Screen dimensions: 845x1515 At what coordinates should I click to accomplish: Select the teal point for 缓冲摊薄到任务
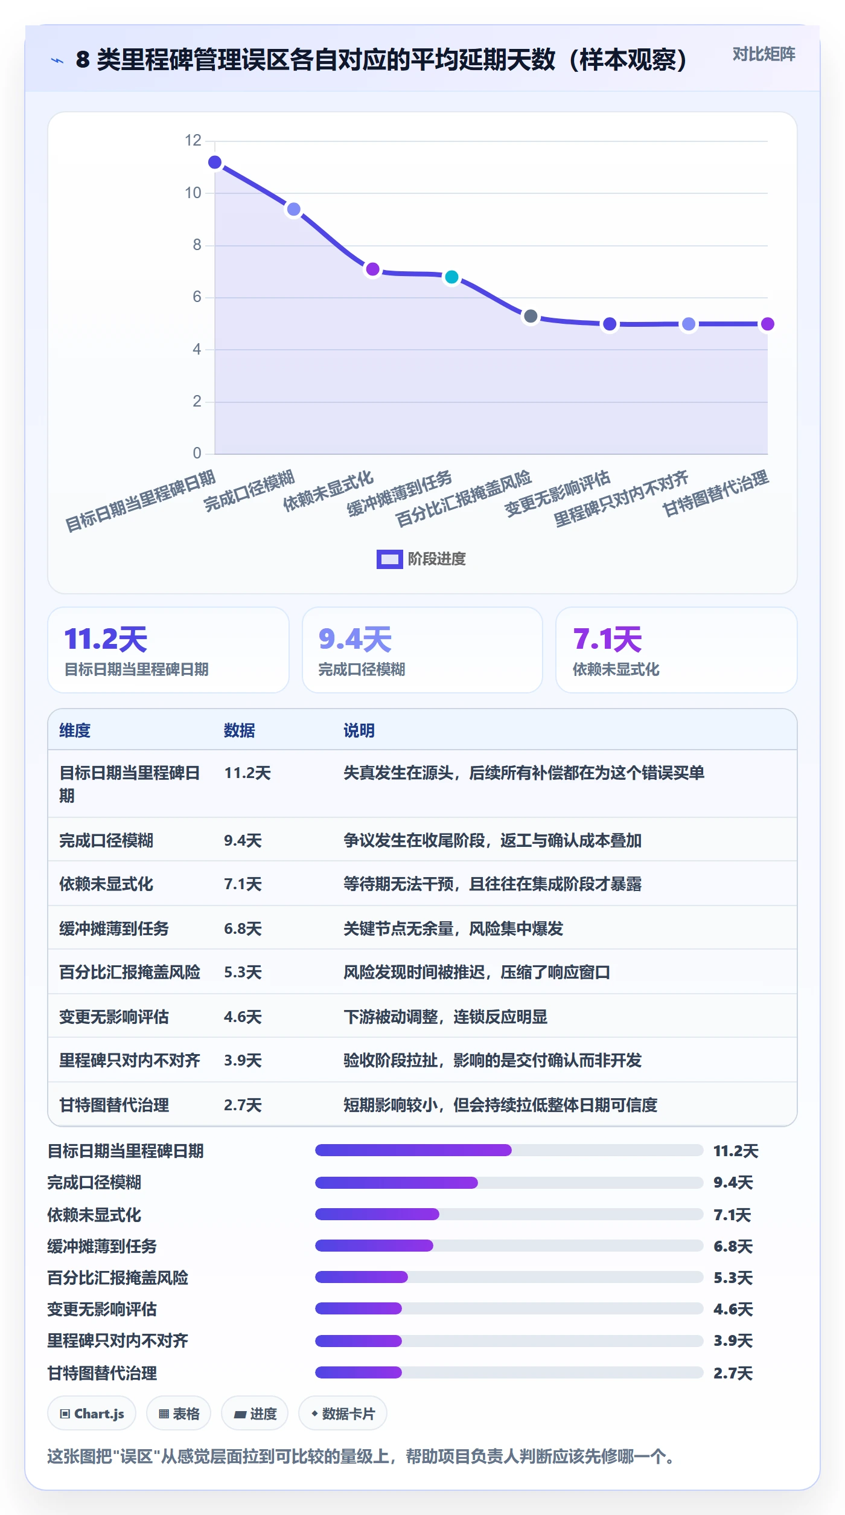click(x=451, y=277)
